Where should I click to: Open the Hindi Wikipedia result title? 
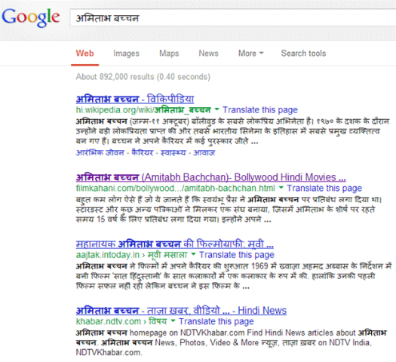(x=135, y=99)
